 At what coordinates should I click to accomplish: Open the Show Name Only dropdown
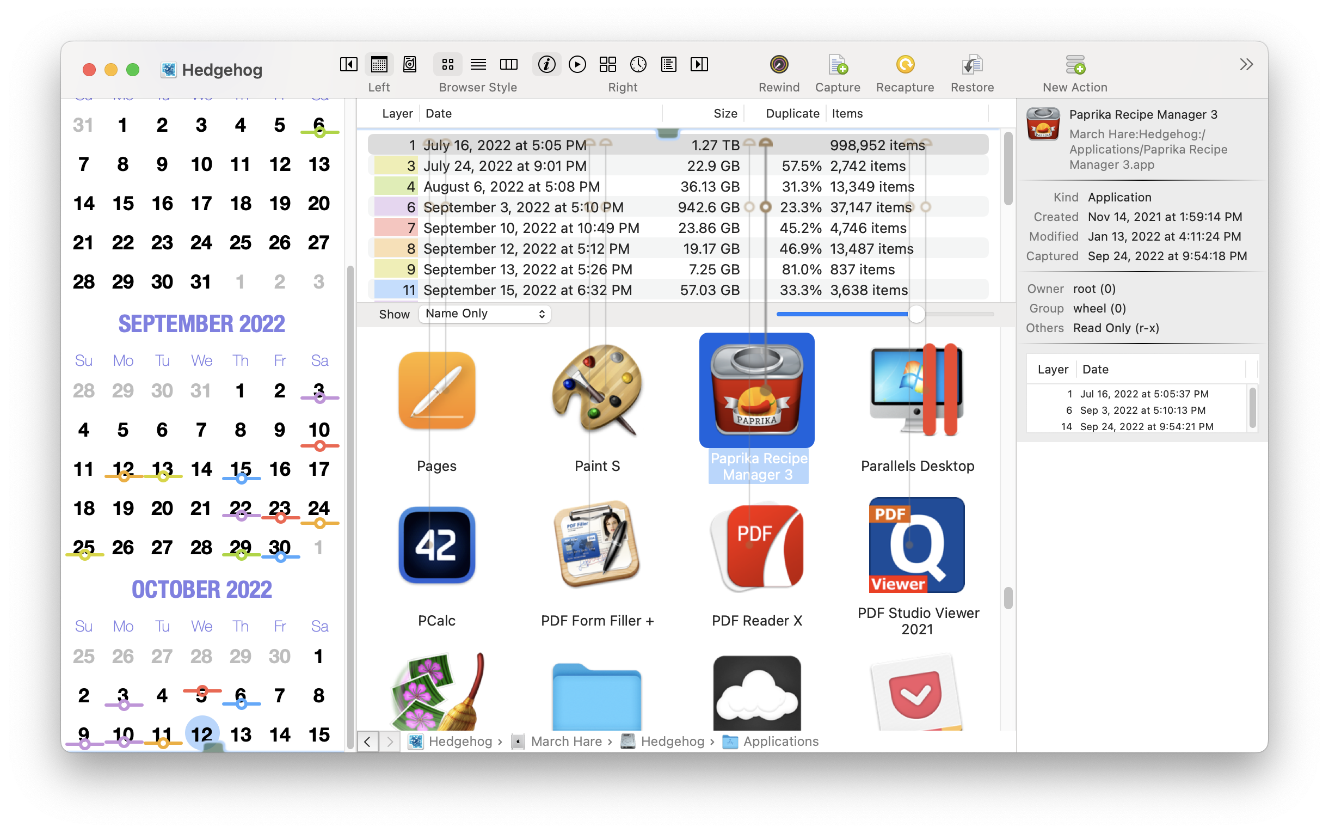484,314
